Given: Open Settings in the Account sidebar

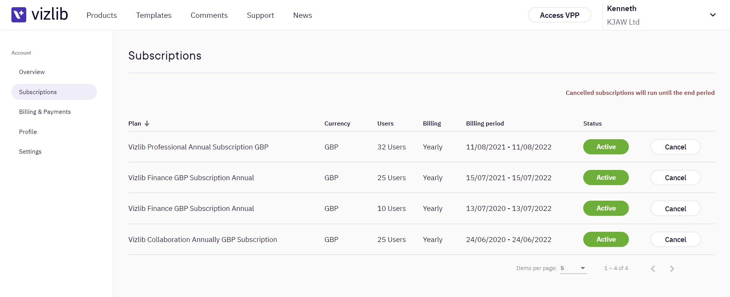Looking at the screenshot, I should pos(30,152).
